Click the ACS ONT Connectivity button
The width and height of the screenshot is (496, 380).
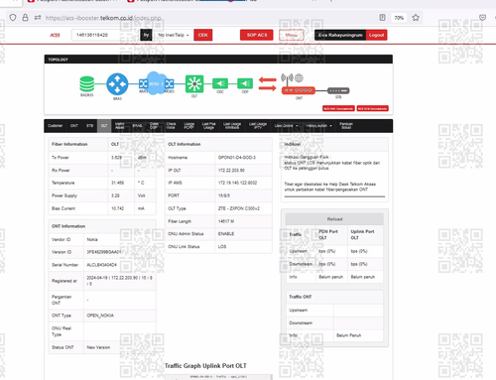pyautogui.click(x=338, y=108)
